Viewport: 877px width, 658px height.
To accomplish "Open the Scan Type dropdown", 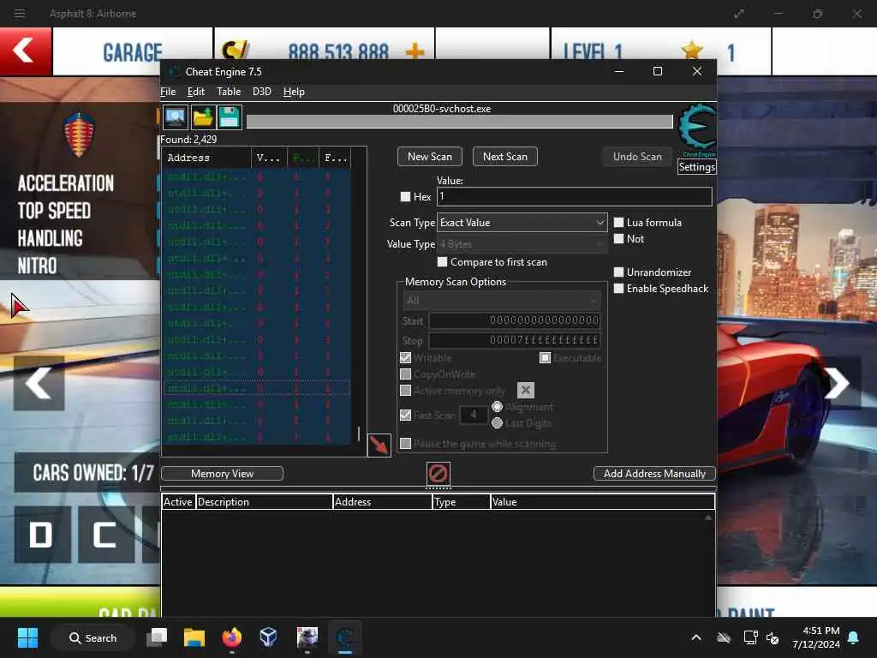I will [x=522, y=222].
